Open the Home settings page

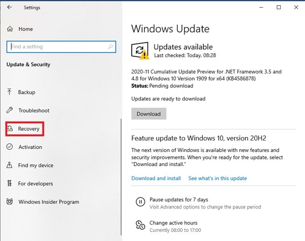25,29
